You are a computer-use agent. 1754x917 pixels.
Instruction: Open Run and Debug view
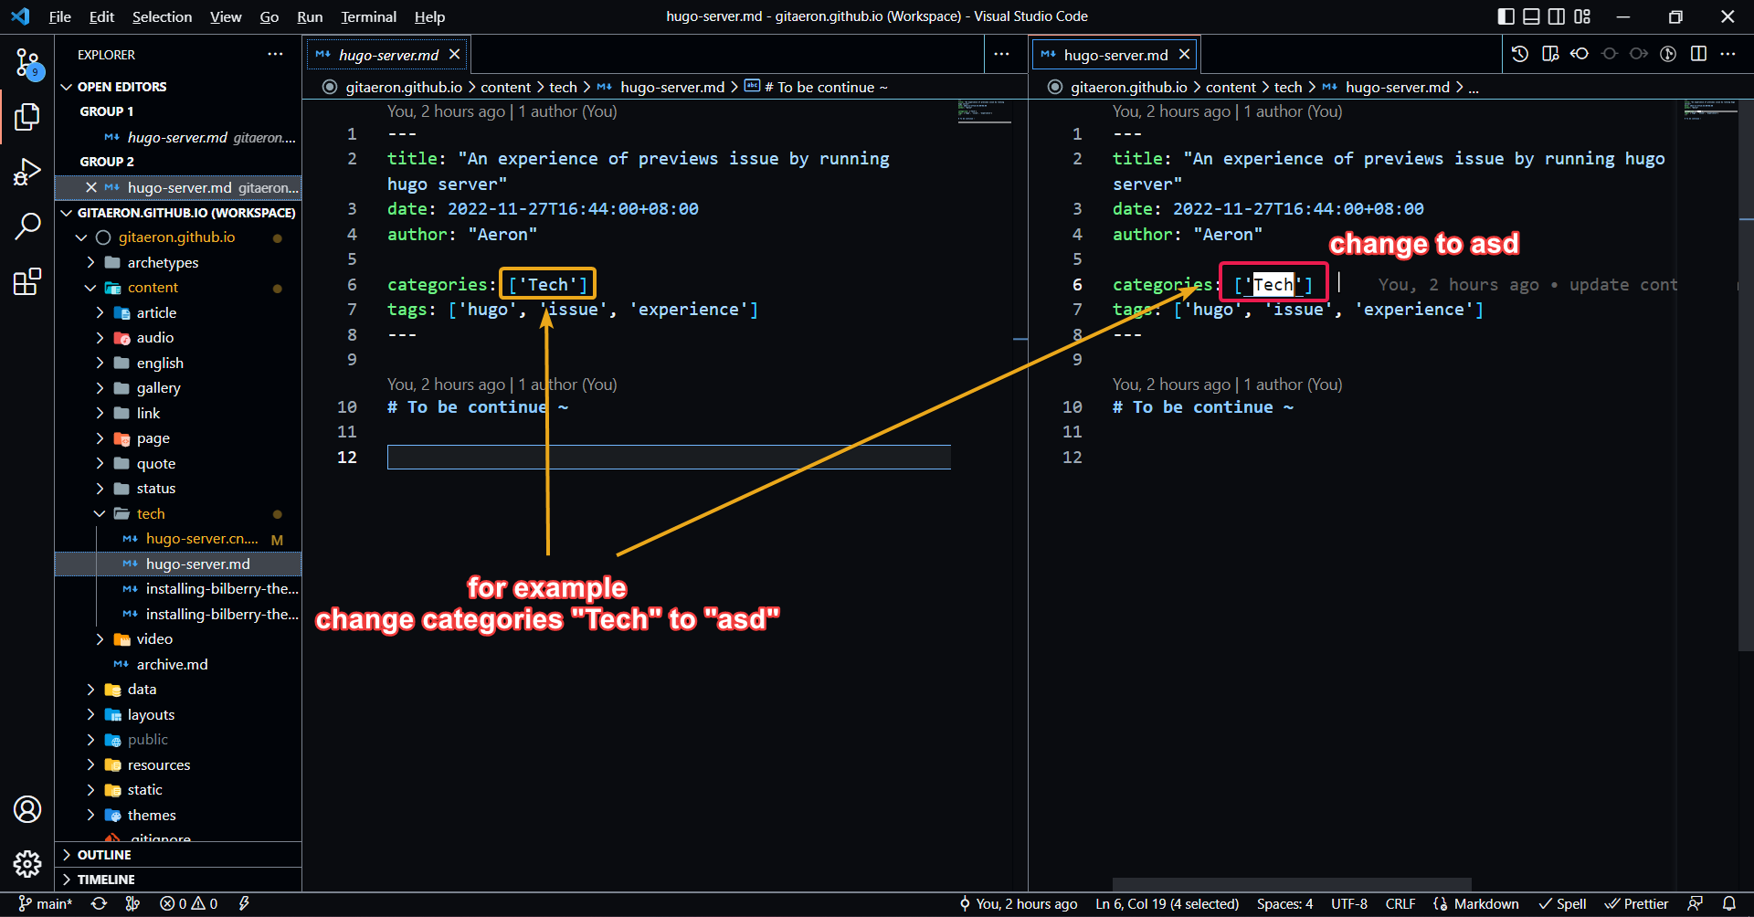[27, 172]
